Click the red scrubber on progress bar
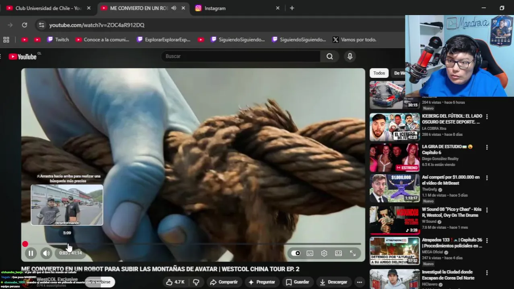The width and height of the screenshot is (514, 289). pos(25,244)
